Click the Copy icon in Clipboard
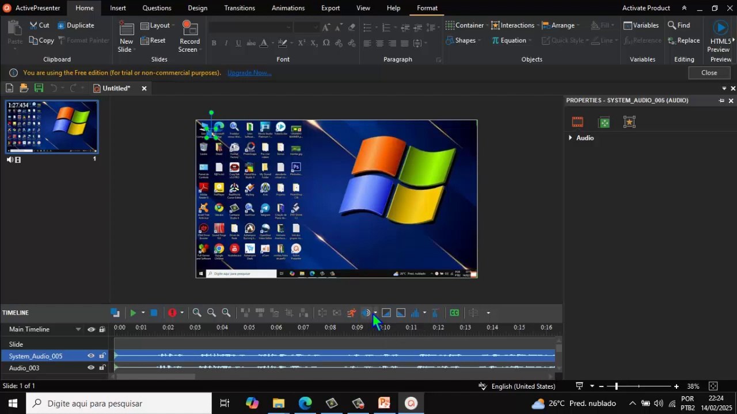The height and width of the screenshot is (414, 737). (x=33, y=40)
